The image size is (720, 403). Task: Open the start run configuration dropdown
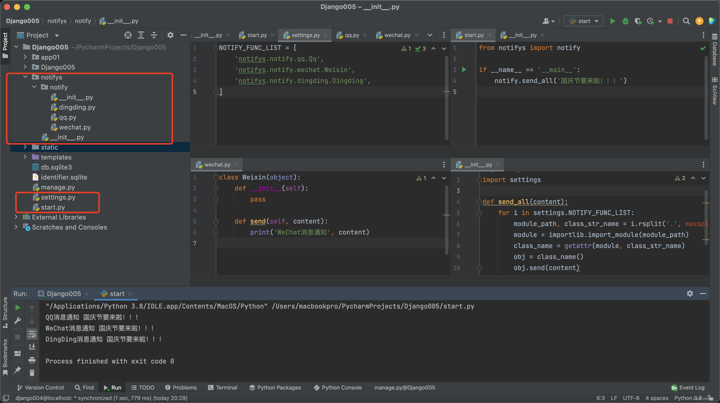[x=583, y=21]
